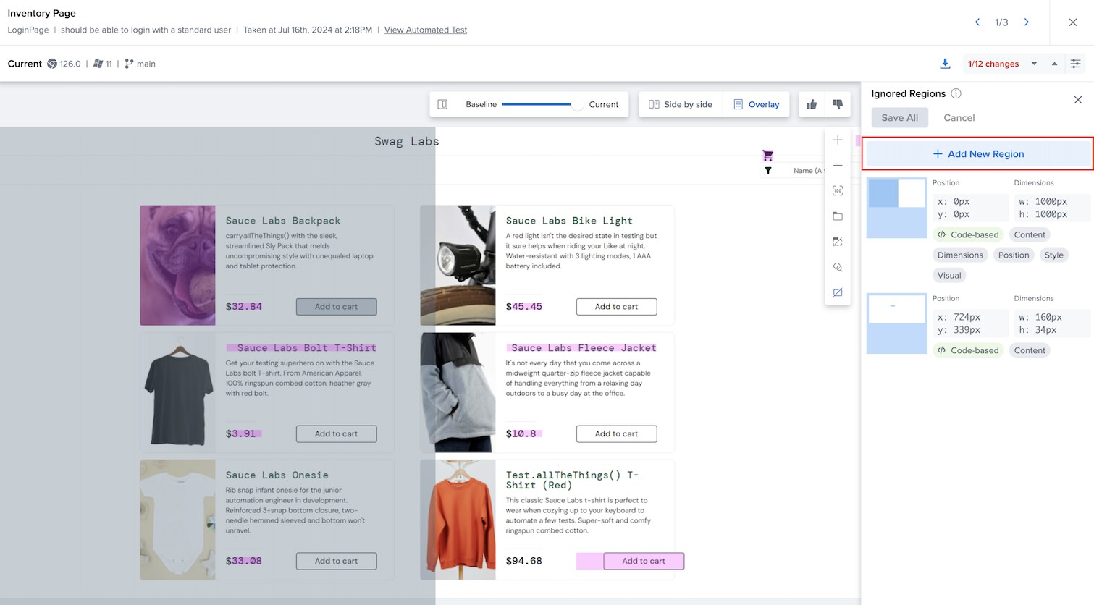Click the thumbs down reject icon
1094x605 pixels.
click(838, 104)
